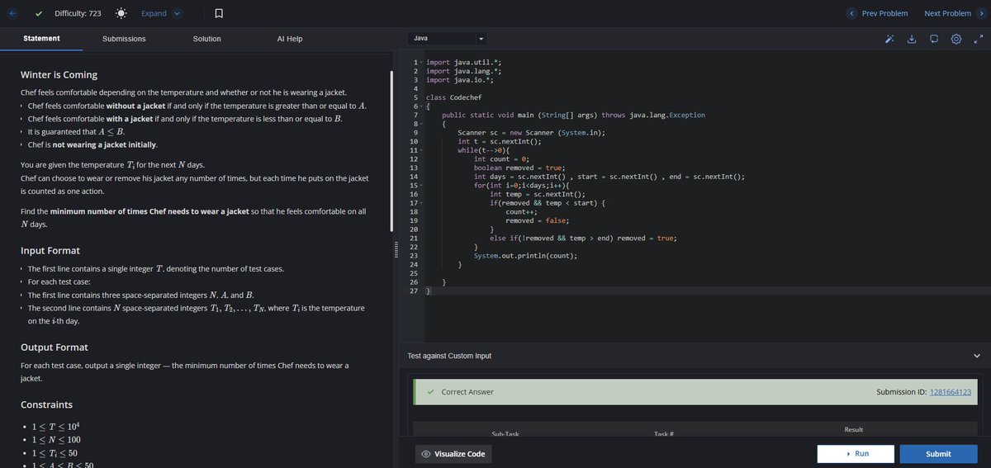991x468 pixels.
Task: Collapse the class Codechef fold arrow on line 6
Action: (421, 106)
